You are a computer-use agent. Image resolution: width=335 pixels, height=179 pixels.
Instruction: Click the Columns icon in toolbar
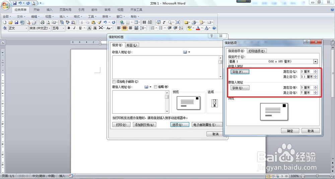pyautogui.click(x=144, y=22)
